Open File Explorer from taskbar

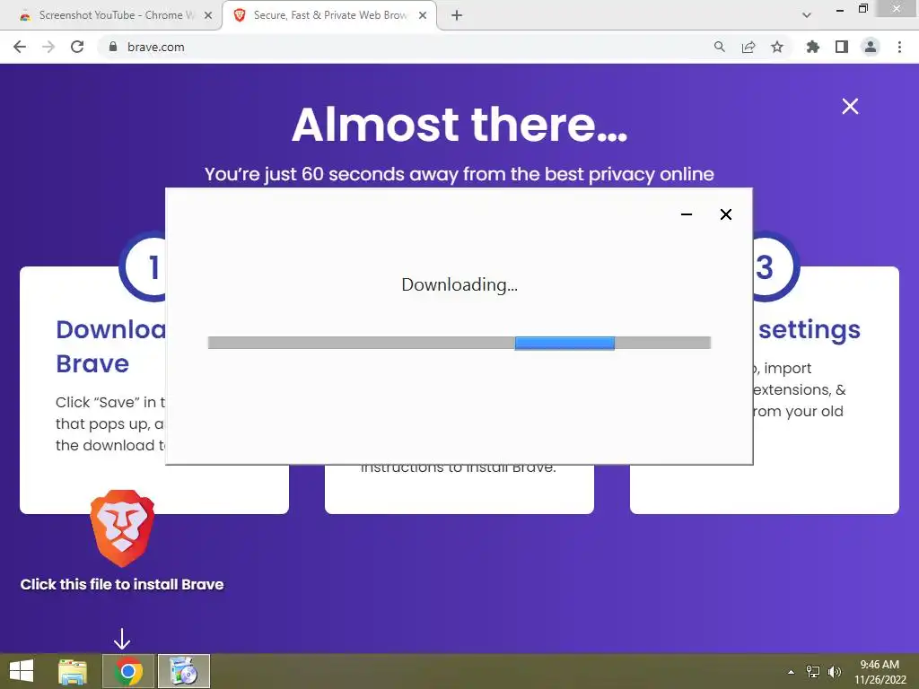pos(73,671)
